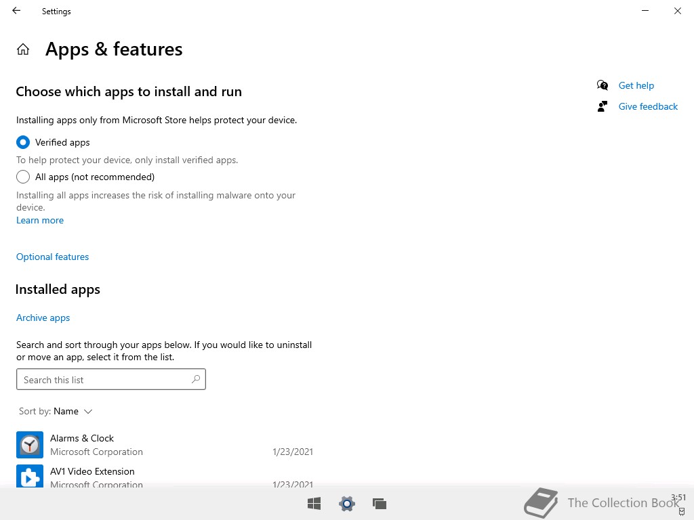The image size is (694, 520).
Task: Click the AV1 Video Extension app icon
Action: click(x=30, y=476)
